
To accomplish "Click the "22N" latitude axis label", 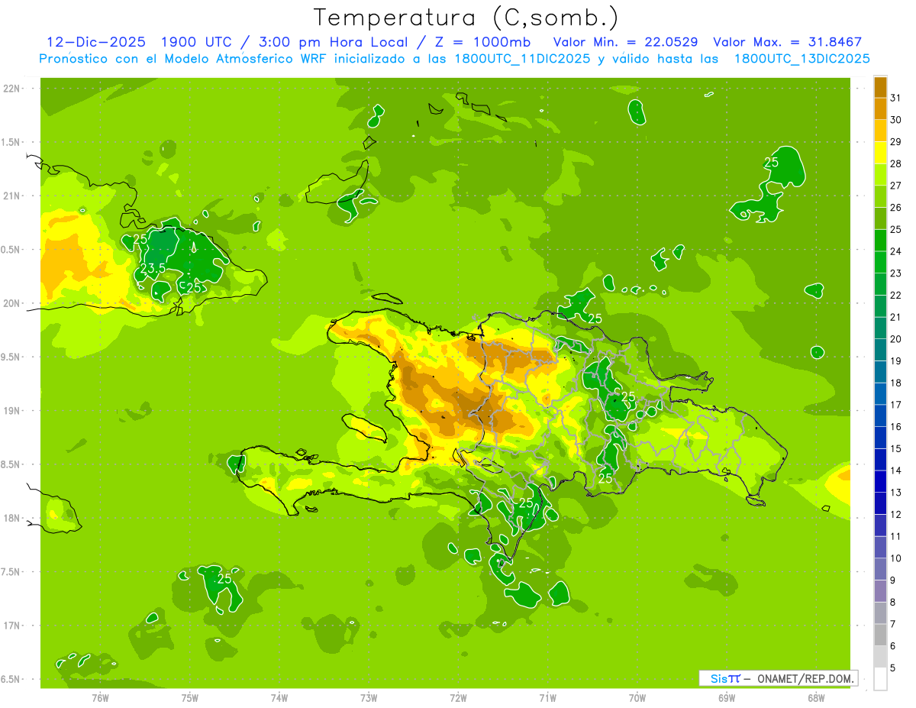I will click(x=11, y=89).
